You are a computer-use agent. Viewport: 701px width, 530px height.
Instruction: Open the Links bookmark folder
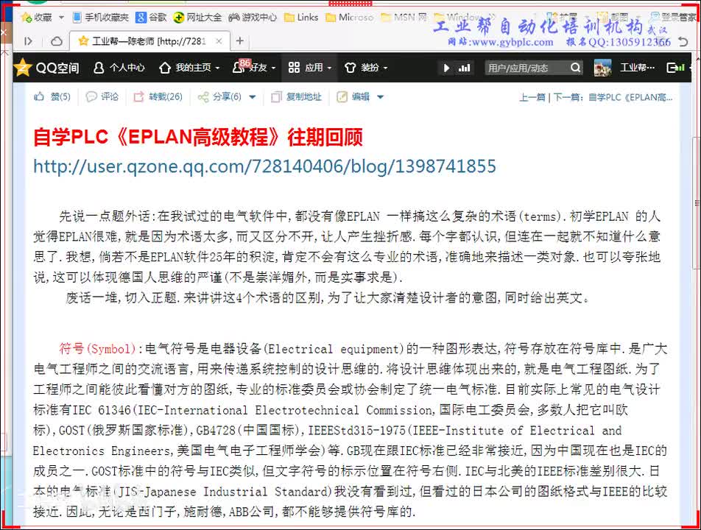(x=302, y=17)
